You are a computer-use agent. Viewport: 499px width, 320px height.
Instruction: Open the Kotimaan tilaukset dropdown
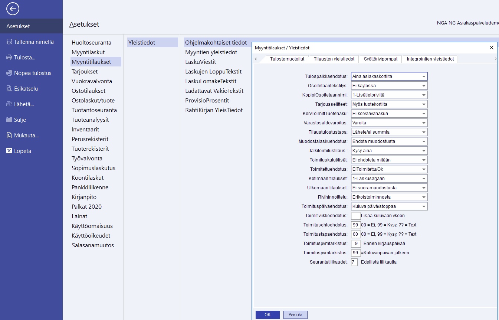pos(389,179)
